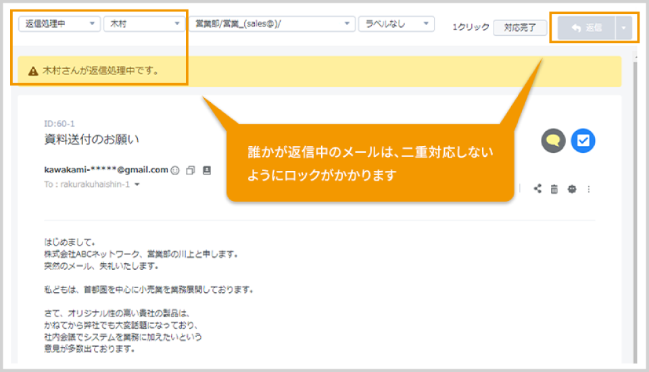
Task: Expand the To: rakurakuhaishin-1 recipient arrow
Action: pyautogui.click(x=137, y=185)
